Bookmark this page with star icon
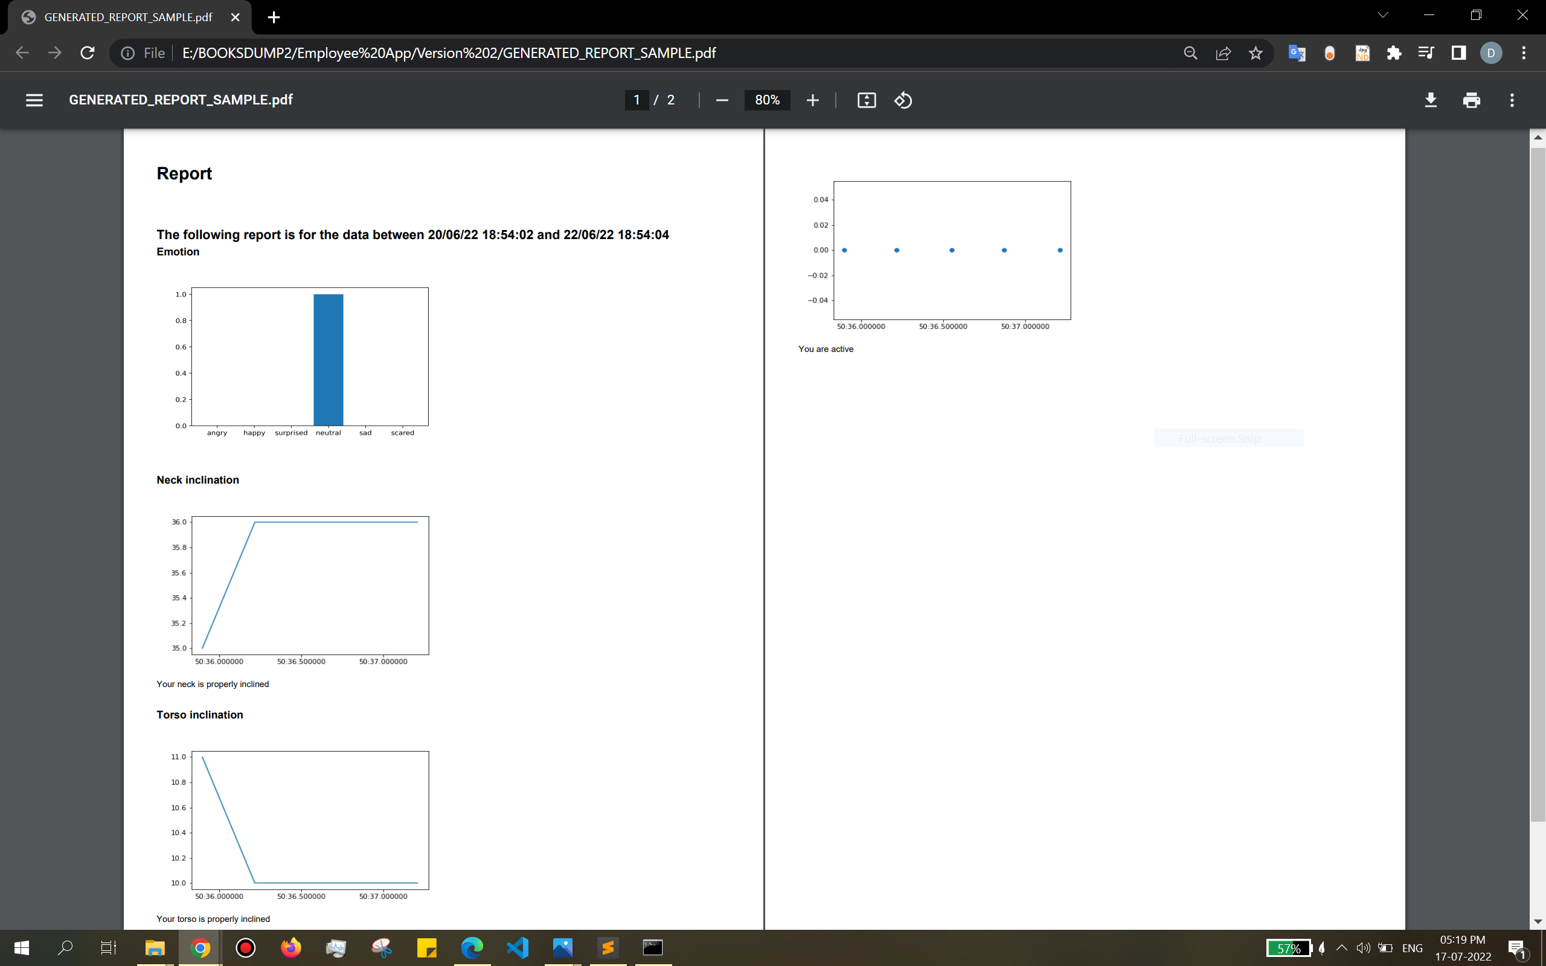Image resolution: width=1546 pixels, height=966 pixels. 1256,53
